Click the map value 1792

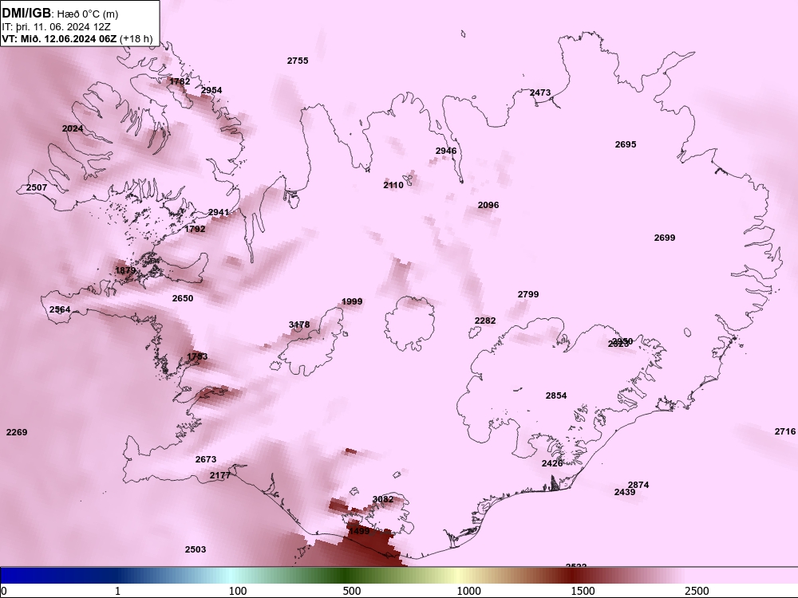[x=195, y=229]
